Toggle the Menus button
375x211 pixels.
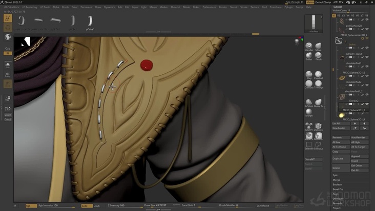pos(310,2)
